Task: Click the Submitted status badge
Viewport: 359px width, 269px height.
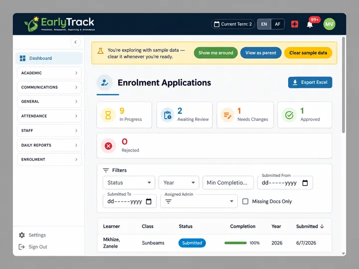Action: coord(192,243)
